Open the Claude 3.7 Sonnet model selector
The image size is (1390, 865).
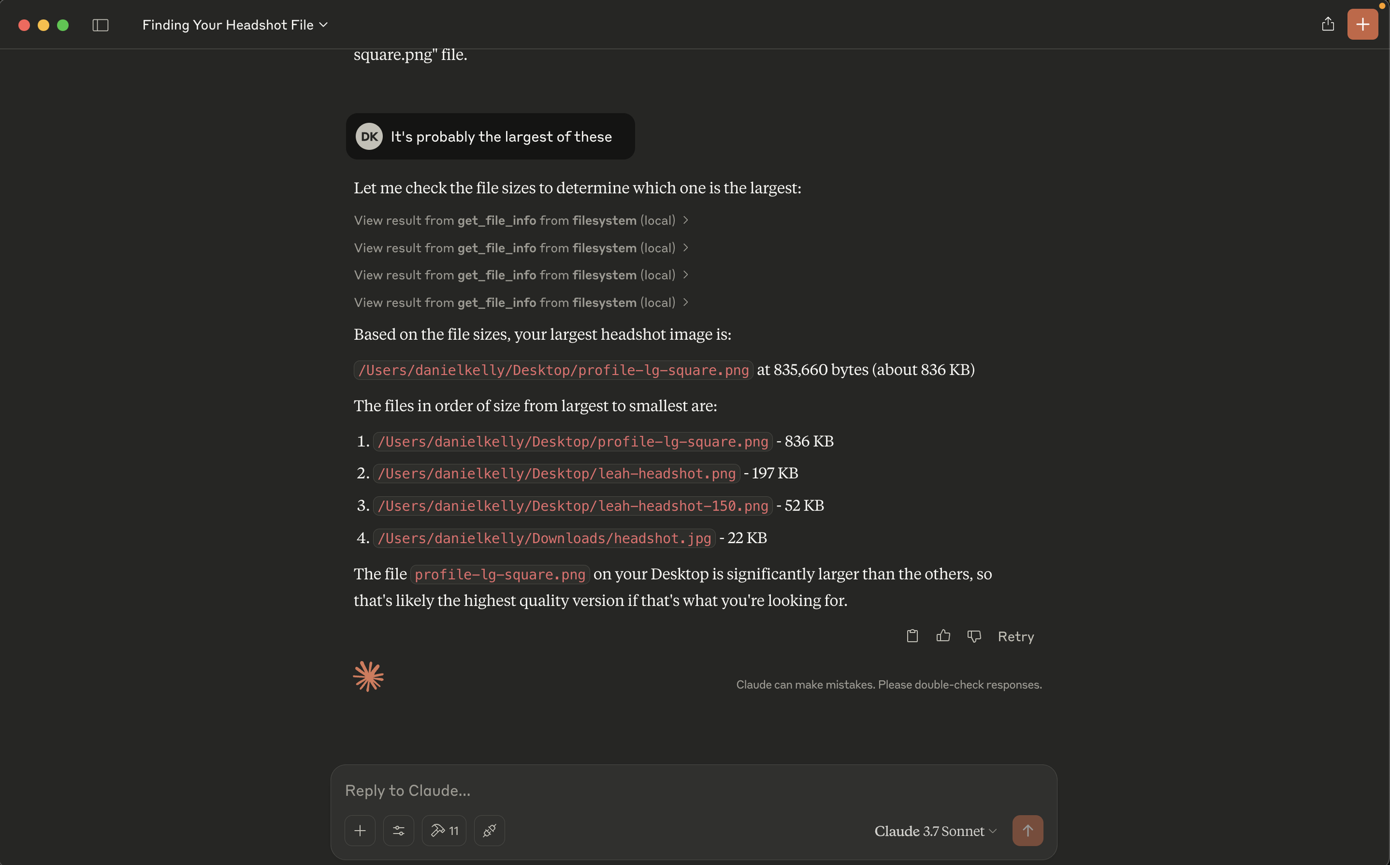click(x=935, y=831)
